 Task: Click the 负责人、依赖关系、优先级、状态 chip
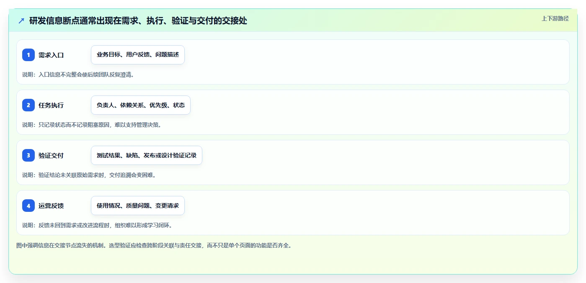pos(141,105)
